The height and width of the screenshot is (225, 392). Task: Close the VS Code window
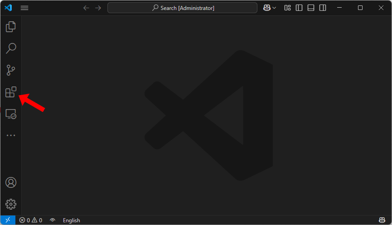point(381,8)
